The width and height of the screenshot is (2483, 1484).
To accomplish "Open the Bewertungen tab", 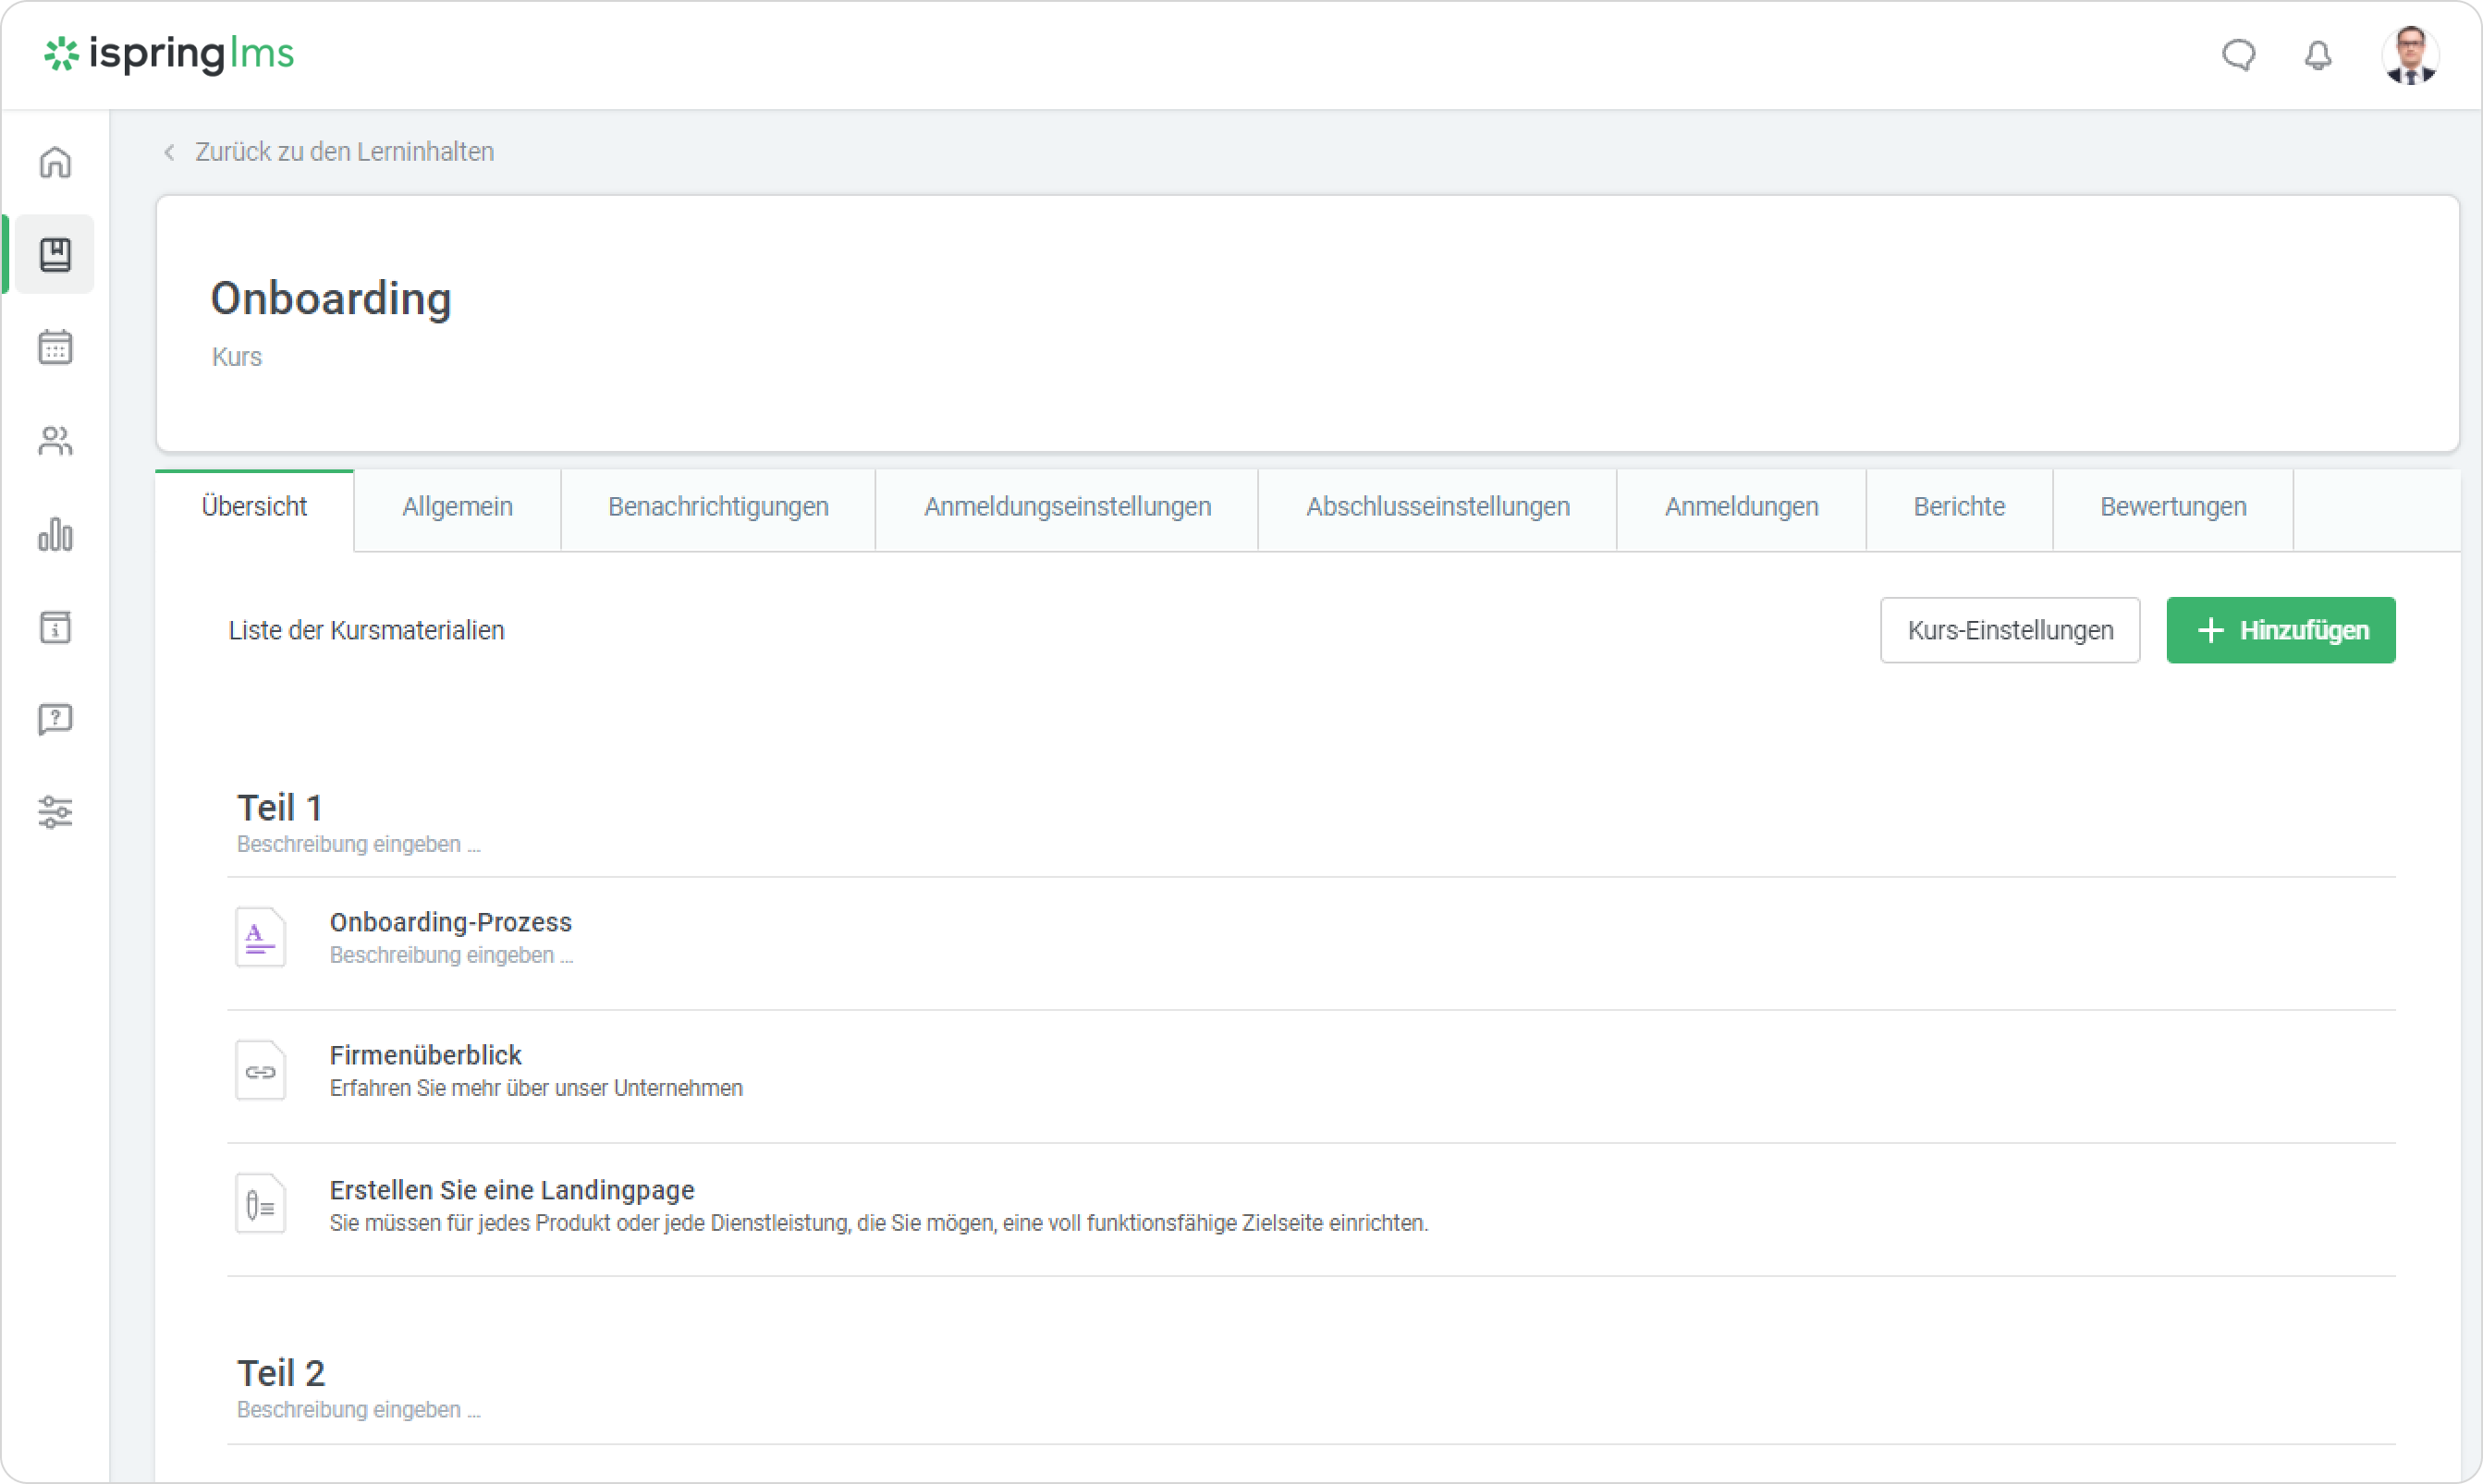I will point(2171,507).
